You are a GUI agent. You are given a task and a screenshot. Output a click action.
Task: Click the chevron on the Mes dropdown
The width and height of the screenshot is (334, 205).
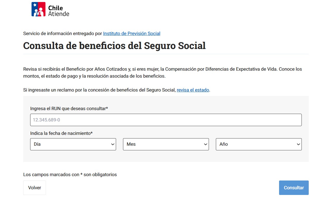206,144
